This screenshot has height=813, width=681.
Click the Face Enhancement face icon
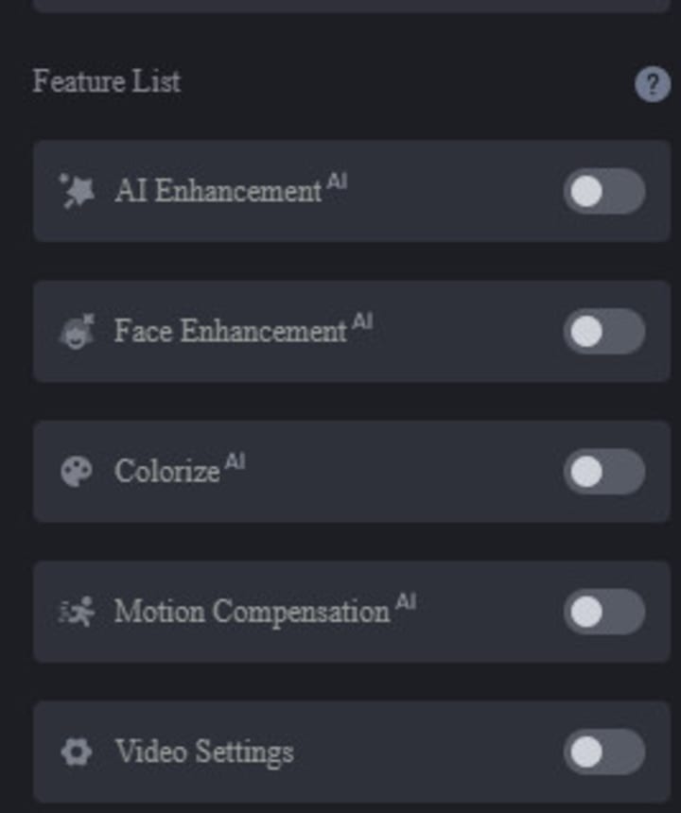coord(76,332)
